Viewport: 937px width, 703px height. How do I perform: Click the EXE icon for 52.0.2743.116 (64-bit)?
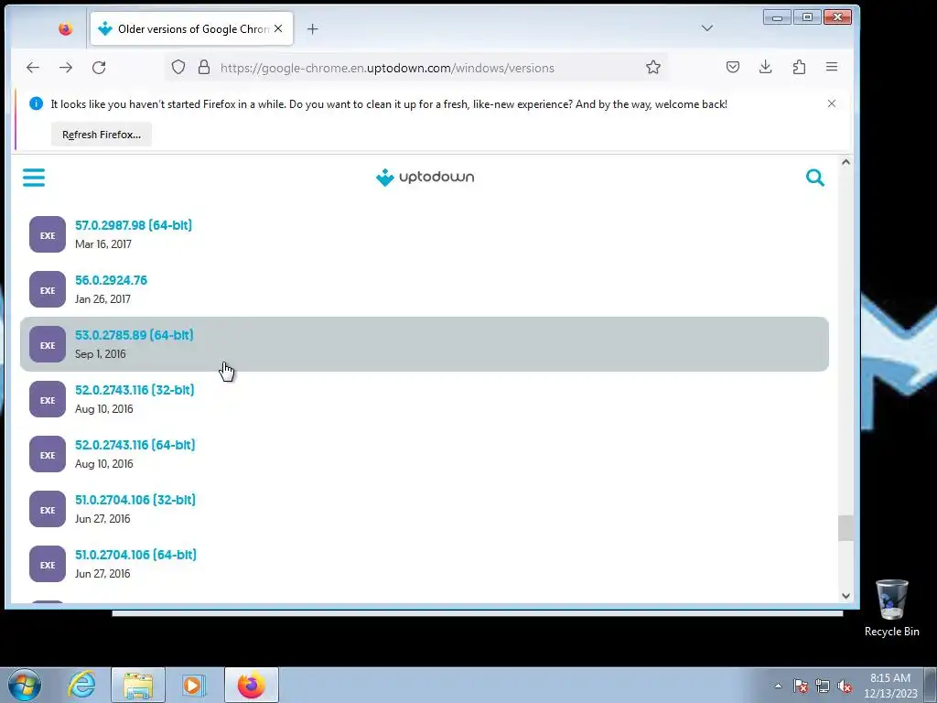(x=48, y=454)
